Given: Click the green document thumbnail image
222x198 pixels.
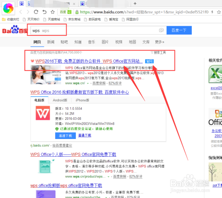Looking at the screenshot, I should pos(46,166).
